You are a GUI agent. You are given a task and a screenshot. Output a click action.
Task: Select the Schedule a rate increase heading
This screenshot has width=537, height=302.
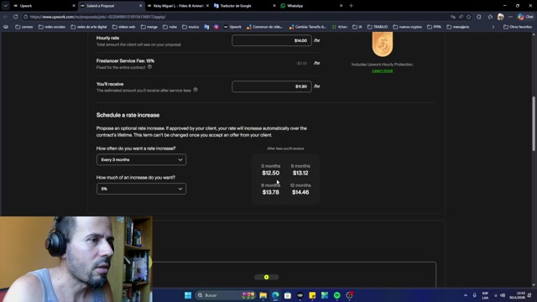(x=128, y=115)
